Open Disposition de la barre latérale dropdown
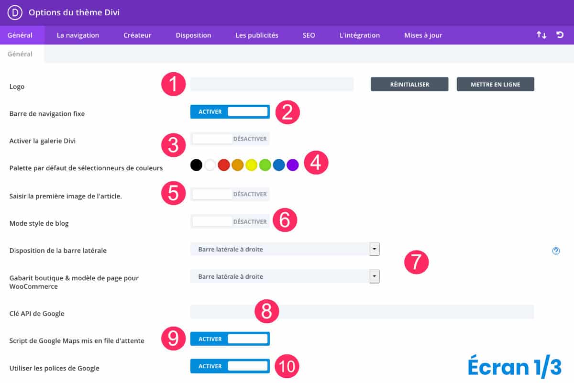The image size is (574, 383). [285, 249]
